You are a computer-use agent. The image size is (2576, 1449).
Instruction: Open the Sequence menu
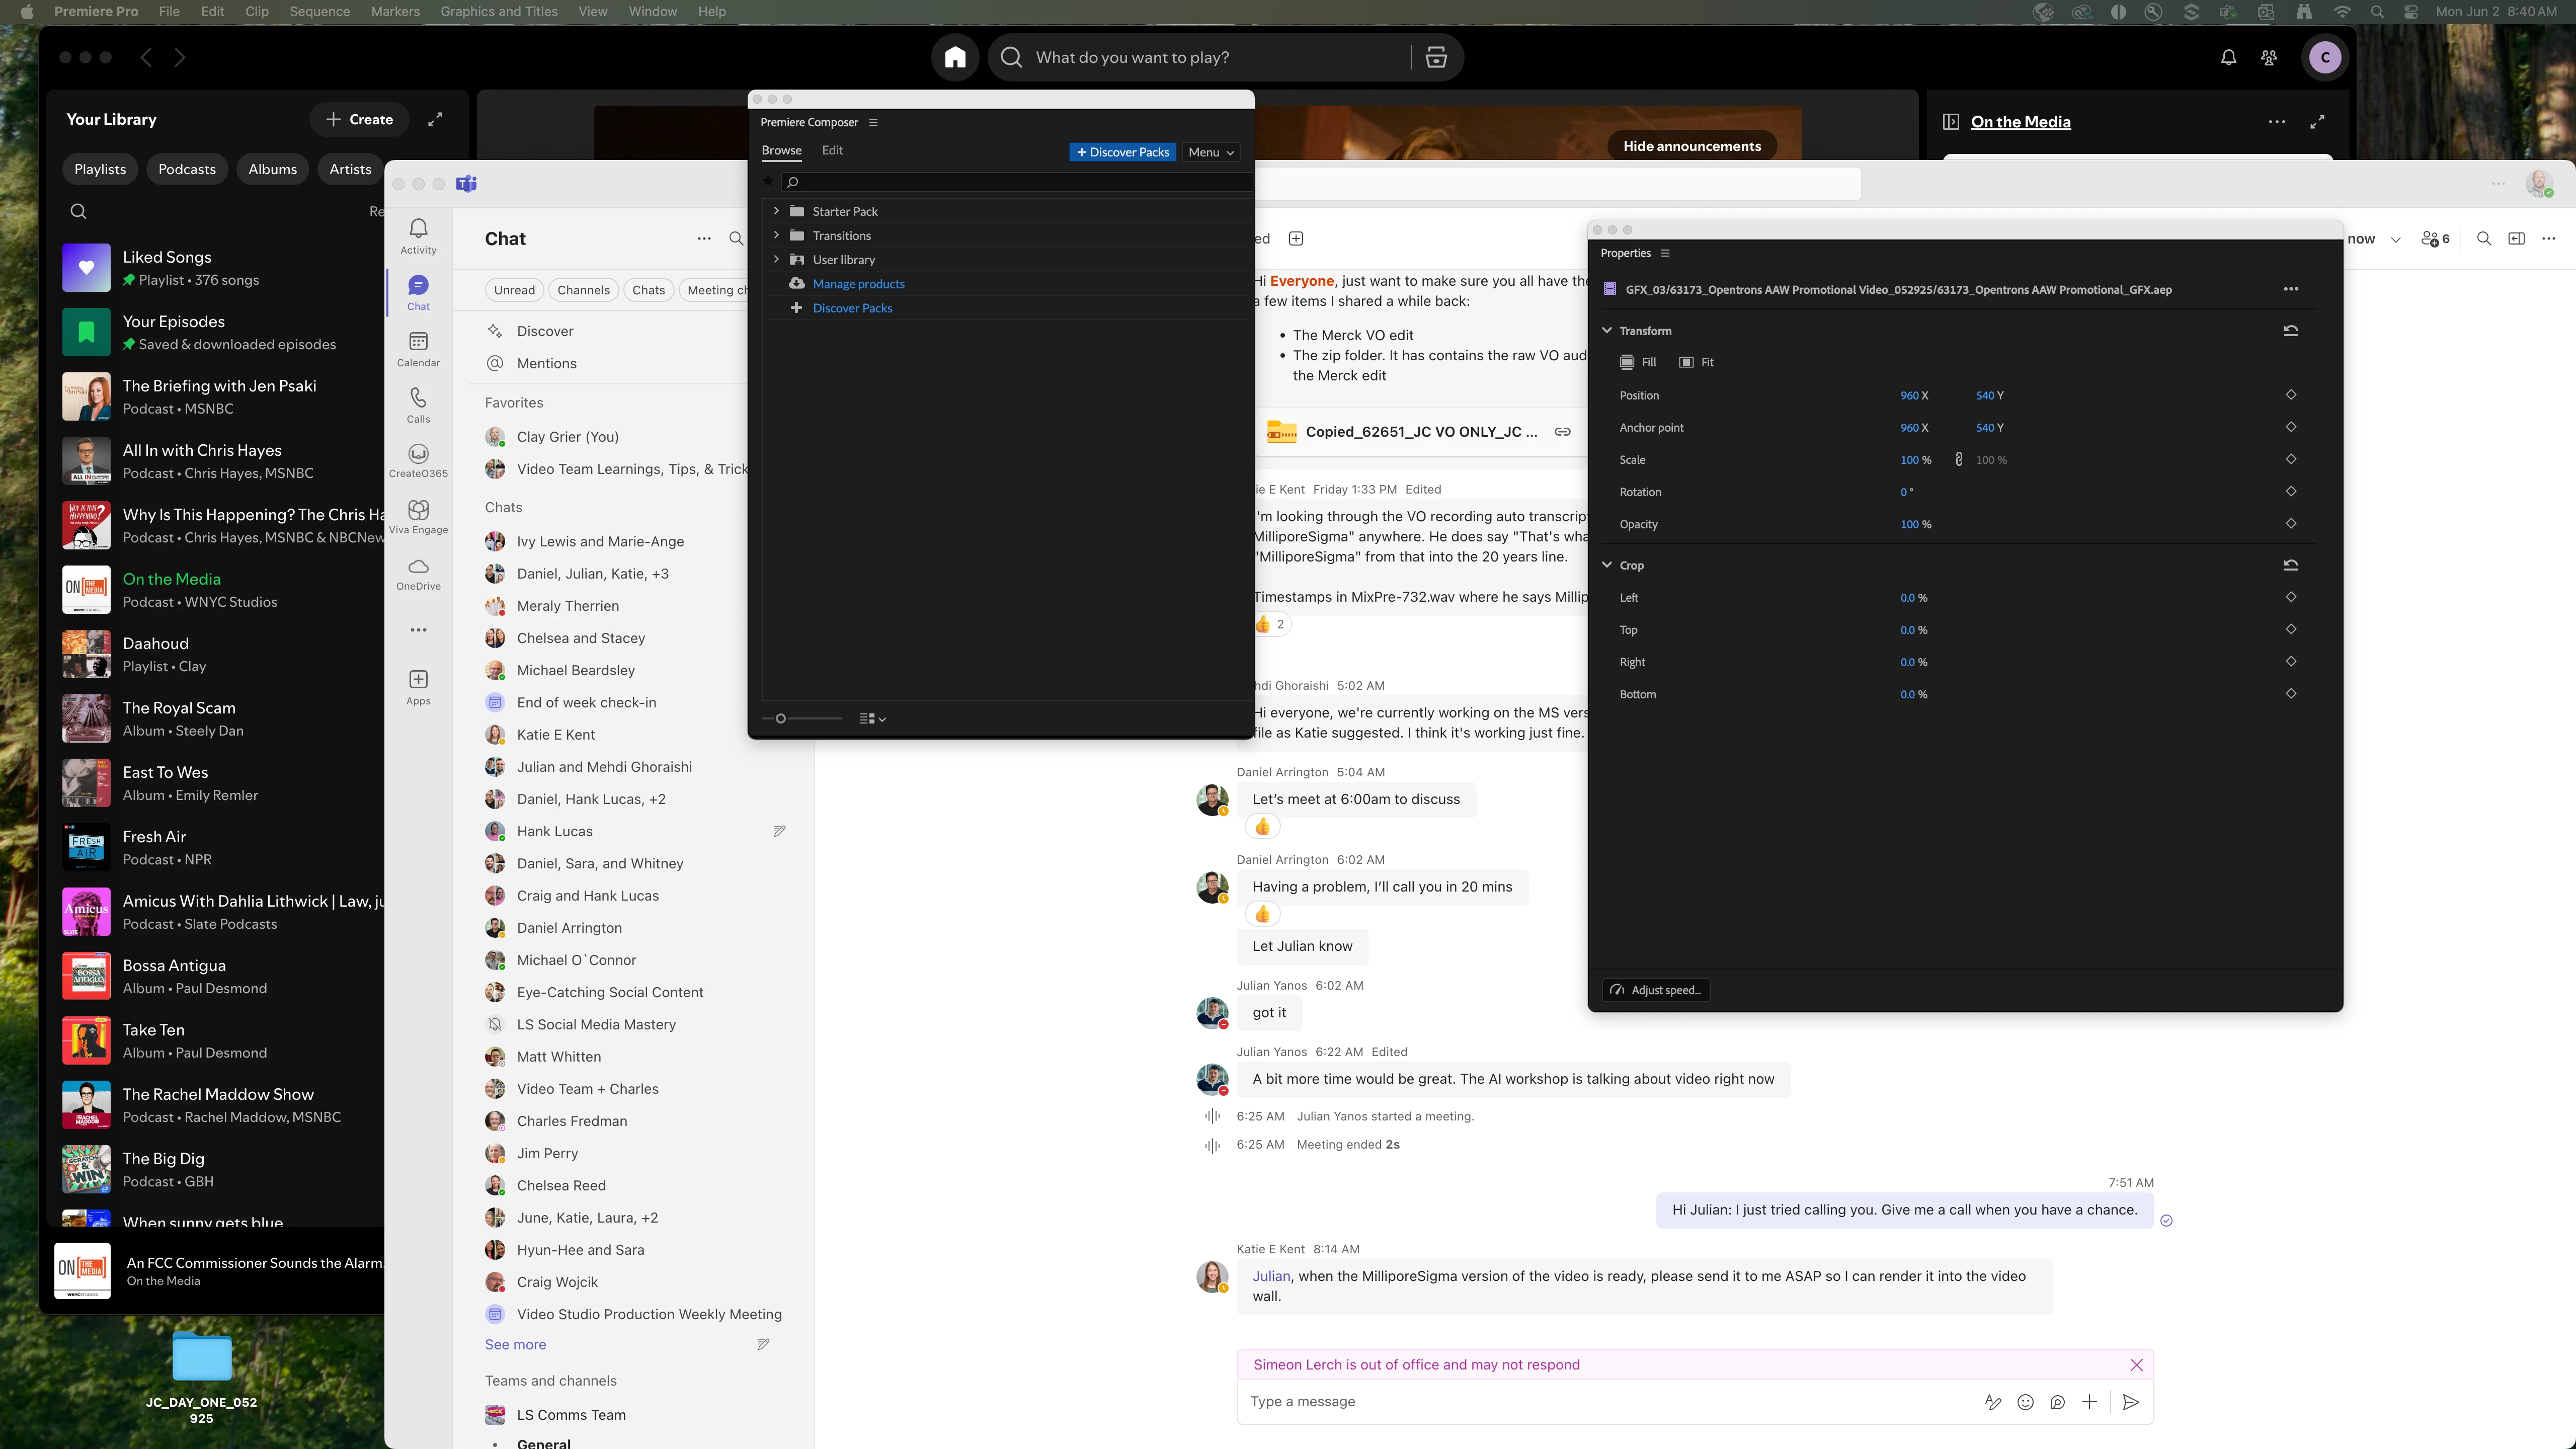point(319,12)
